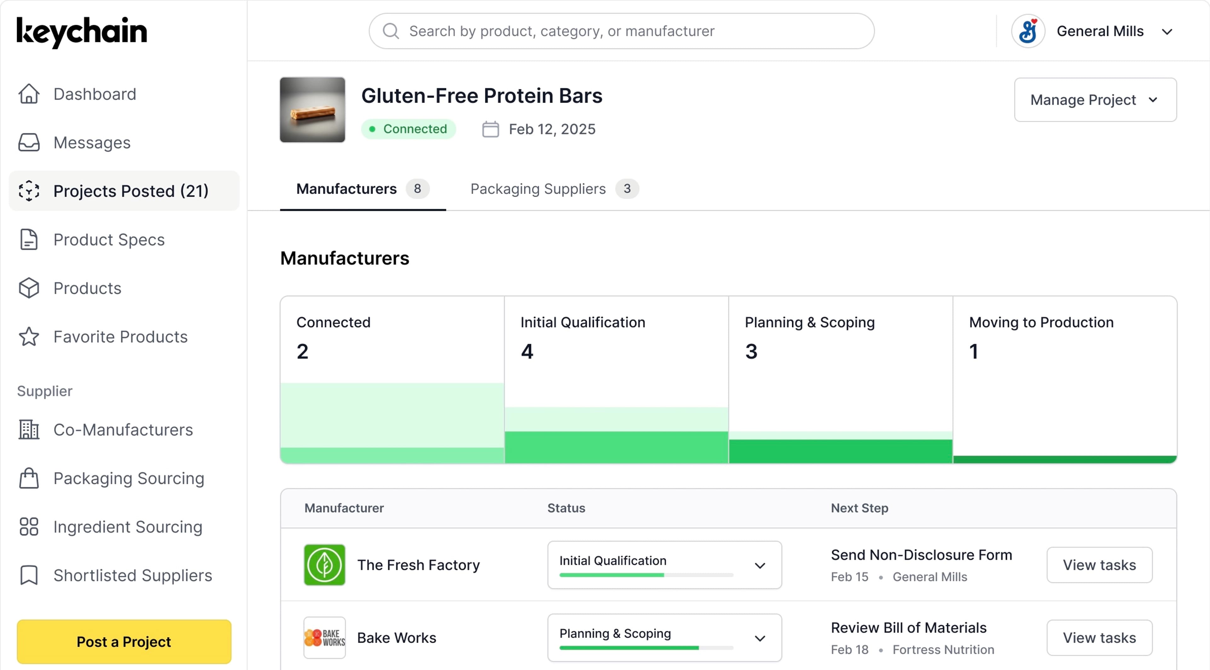Click the General Mills logo avatar

(1028, 31)
